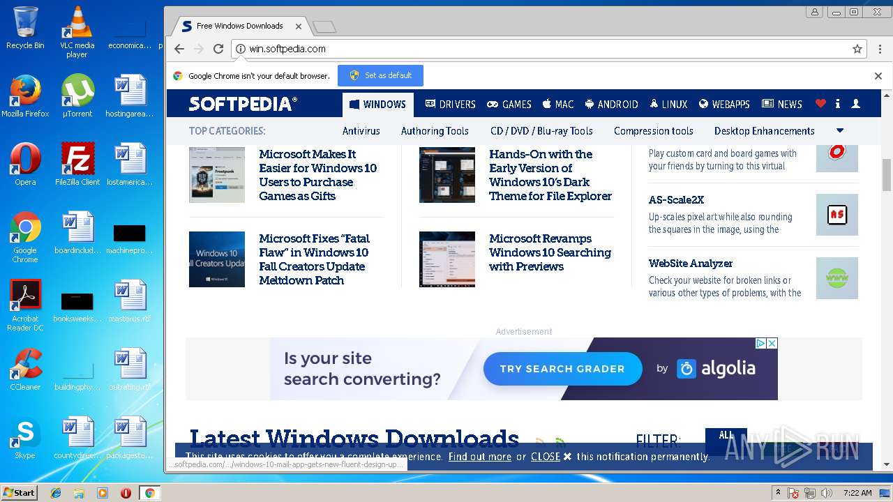This screenshot has height=502, width=893.
Task: Expand more Top Categories dropdown arrow
Action: click(840, 130)
